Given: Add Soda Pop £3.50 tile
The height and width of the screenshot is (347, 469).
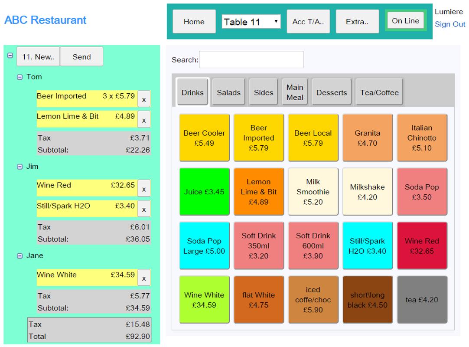Looking at the screenshot, I should (422, 192).
